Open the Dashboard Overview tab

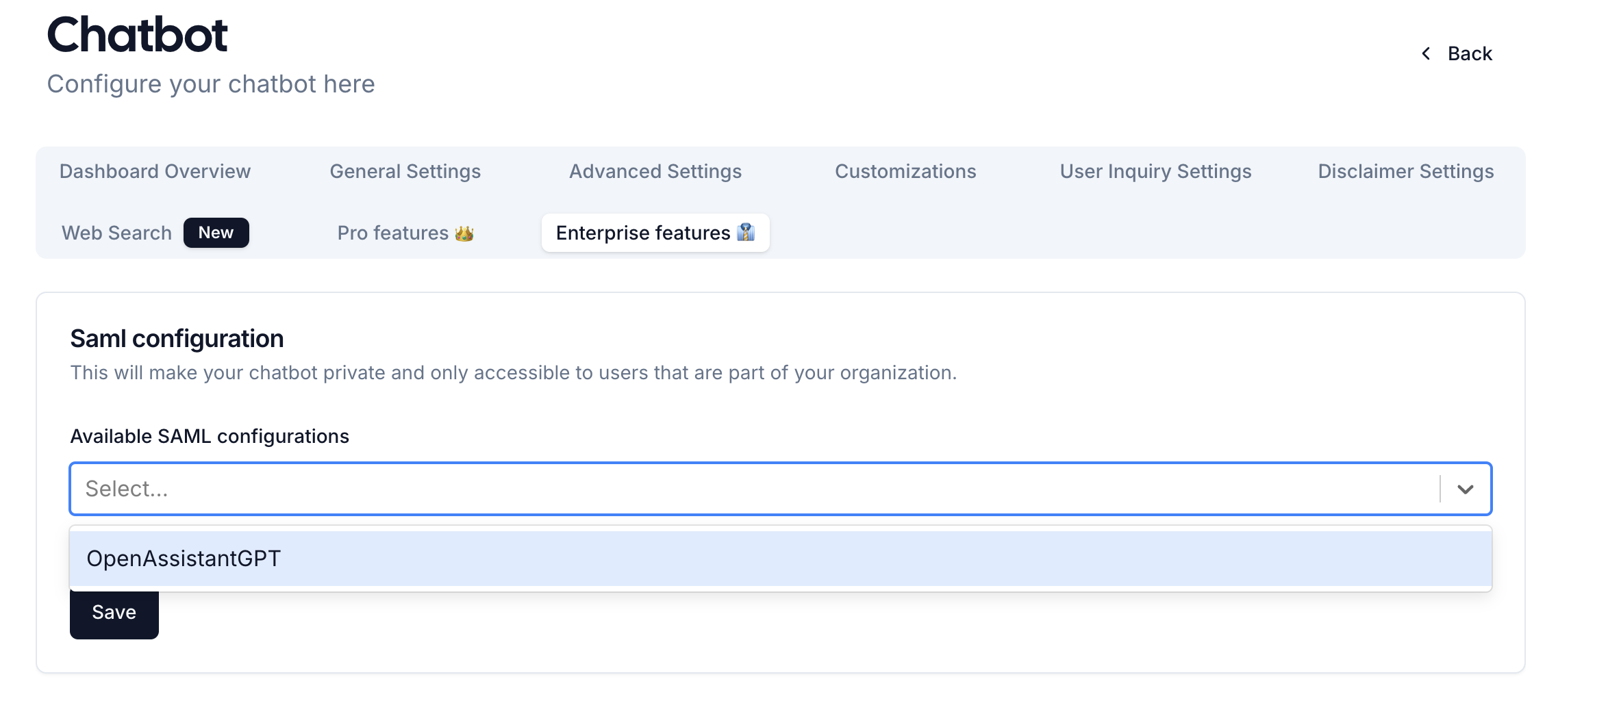(155, 171)
